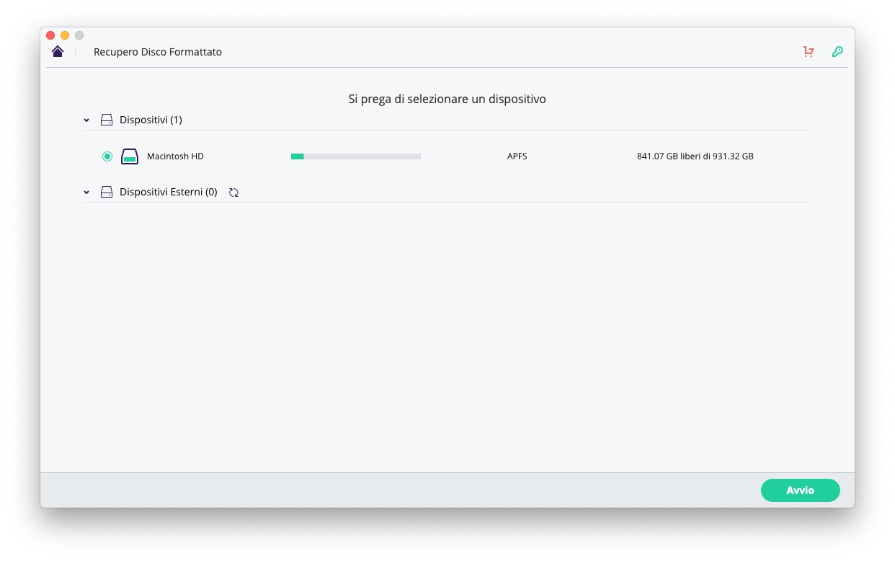This screenshot has width=895, height=561.
Task: Select the Macintosh HD radio button
Action: click(107, 156)
